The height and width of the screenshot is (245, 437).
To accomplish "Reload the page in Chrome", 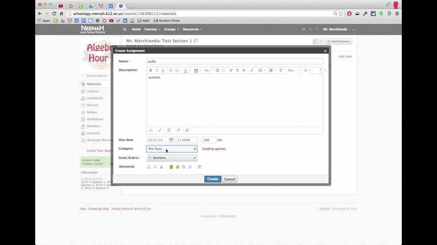I will tap(54, 14).
